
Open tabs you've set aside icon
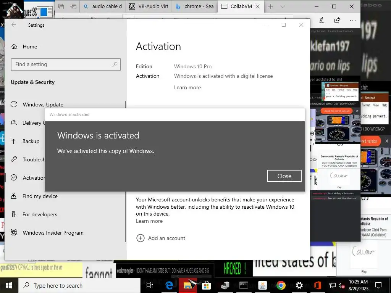(x=61, y=6)
